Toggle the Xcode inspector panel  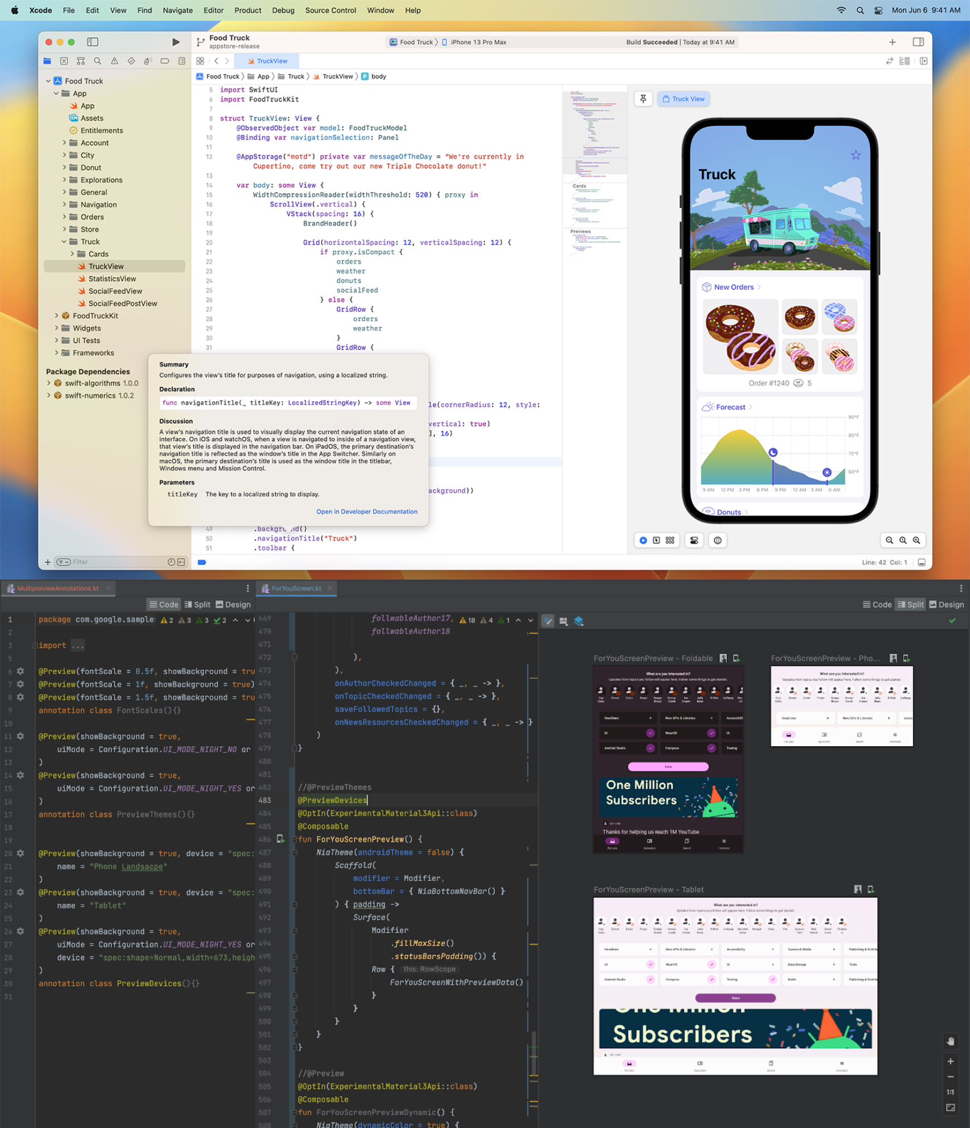(918, 42)
